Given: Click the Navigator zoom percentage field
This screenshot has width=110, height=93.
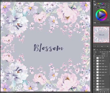Looking at the screenshot, I should 94,46.
